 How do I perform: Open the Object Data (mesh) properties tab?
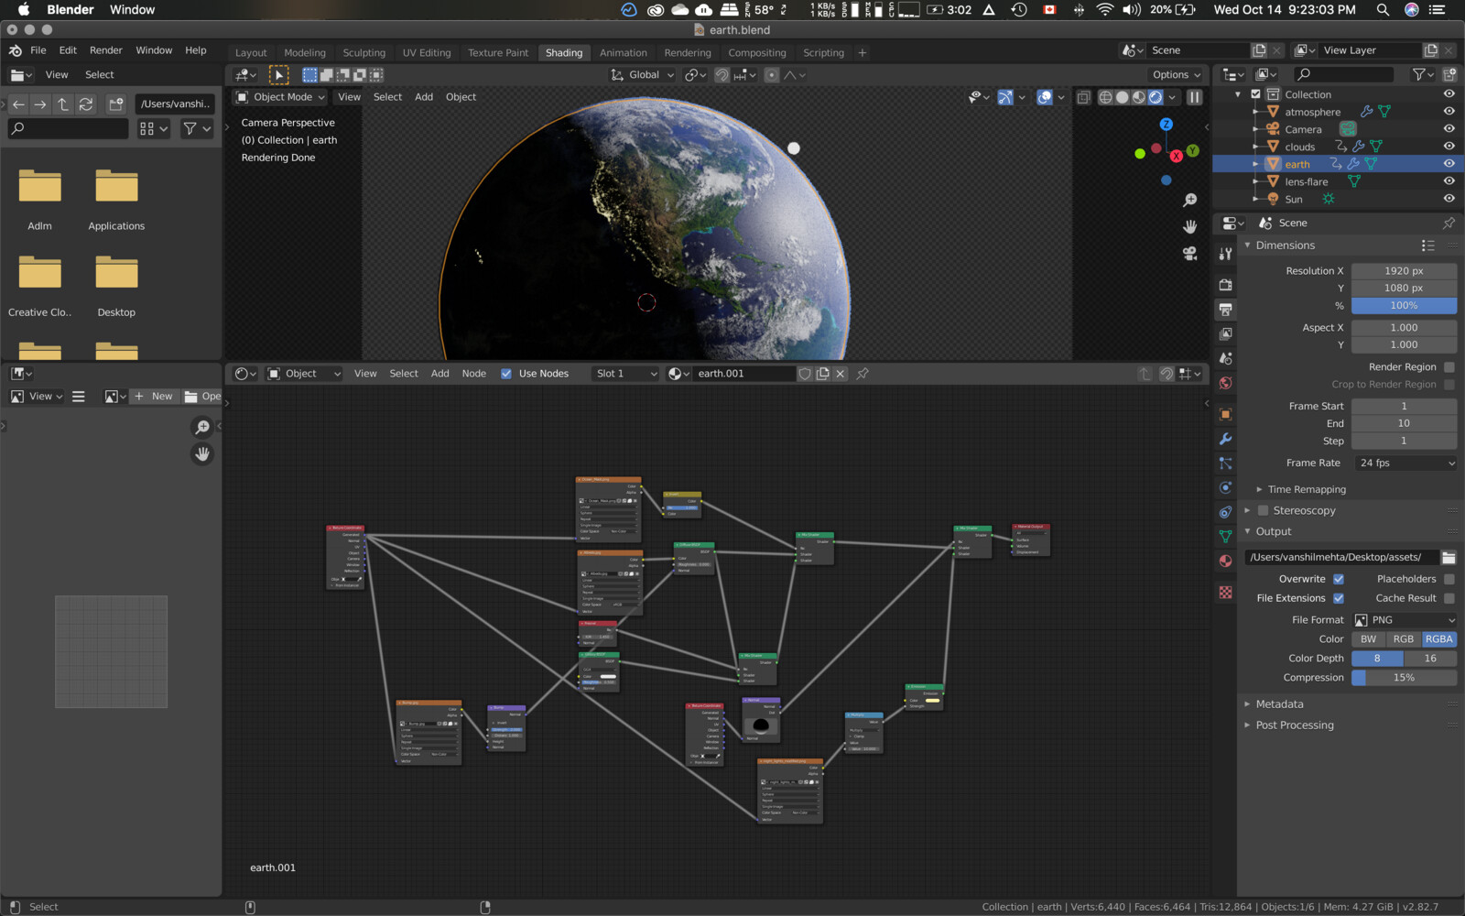click(x=1225, y=537)
